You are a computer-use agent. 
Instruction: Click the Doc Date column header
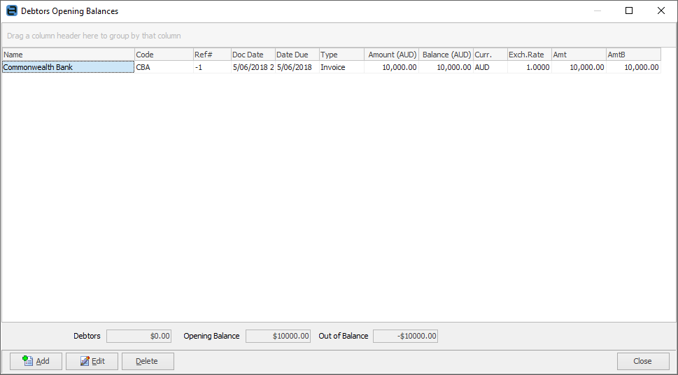[253, 55]
